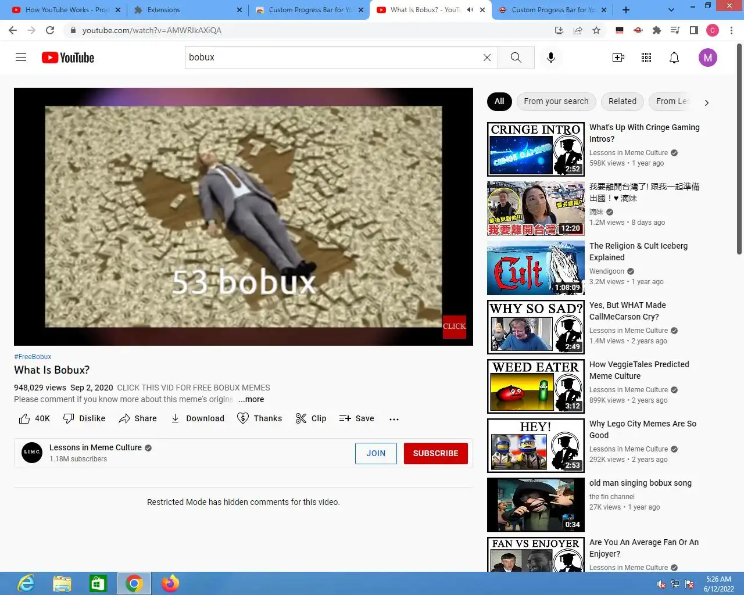Share the video

138,418
